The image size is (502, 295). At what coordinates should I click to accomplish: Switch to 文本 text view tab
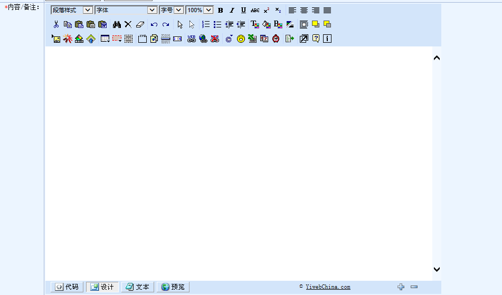pyautogui.click(x=138, y=287)
